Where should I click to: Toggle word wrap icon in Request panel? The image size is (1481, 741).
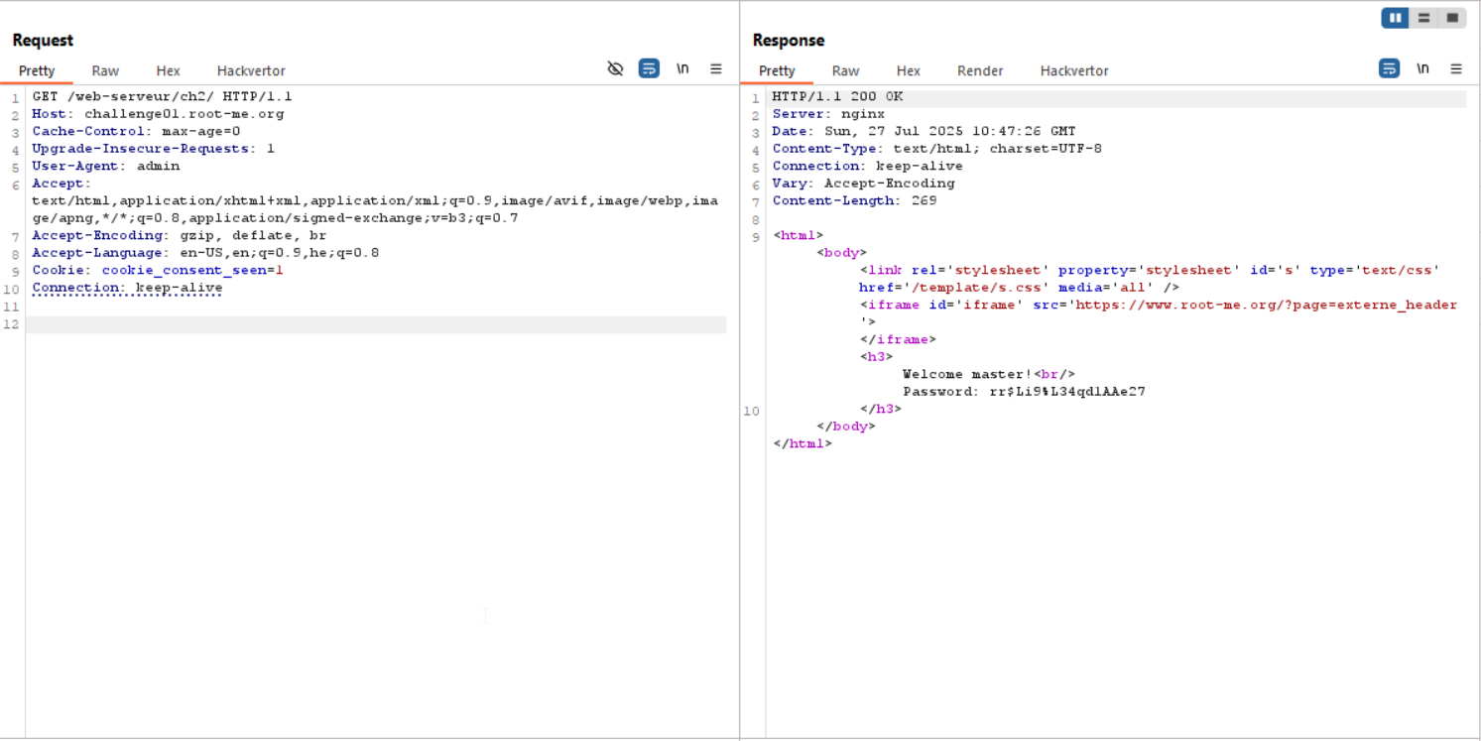click(x=649, y=68)
